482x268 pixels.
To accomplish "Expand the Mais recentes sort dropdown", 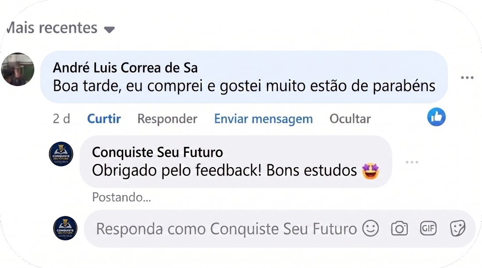I will [x=60, y=28].
